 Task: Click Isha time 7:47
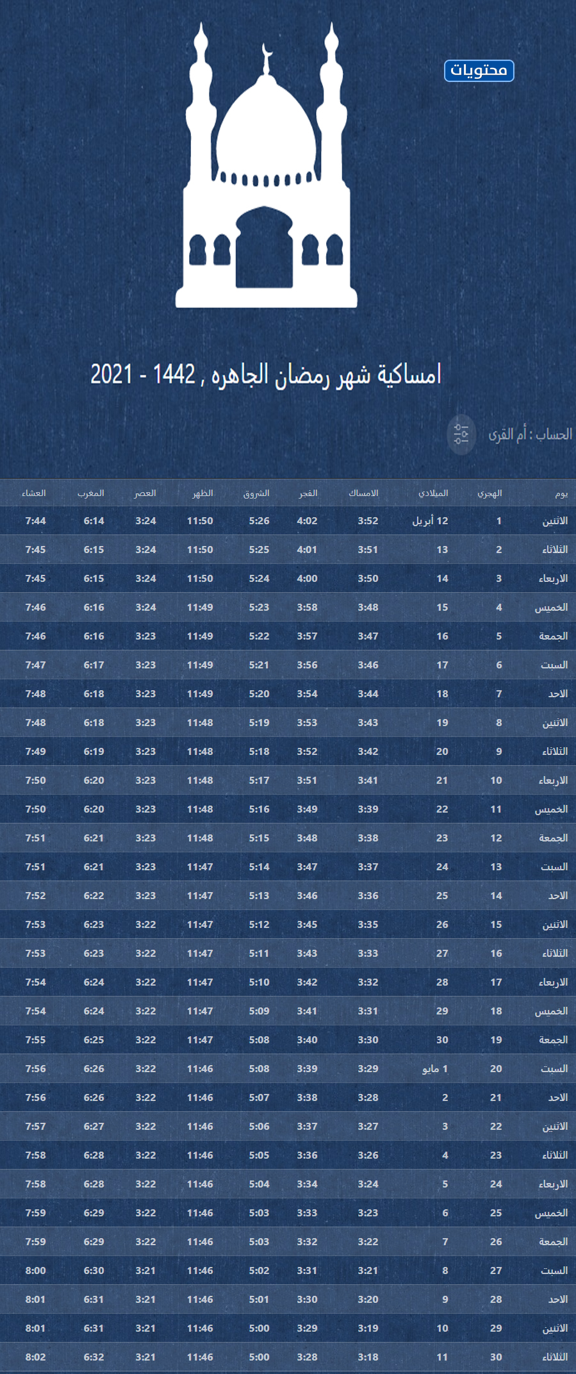coord(35,665)
